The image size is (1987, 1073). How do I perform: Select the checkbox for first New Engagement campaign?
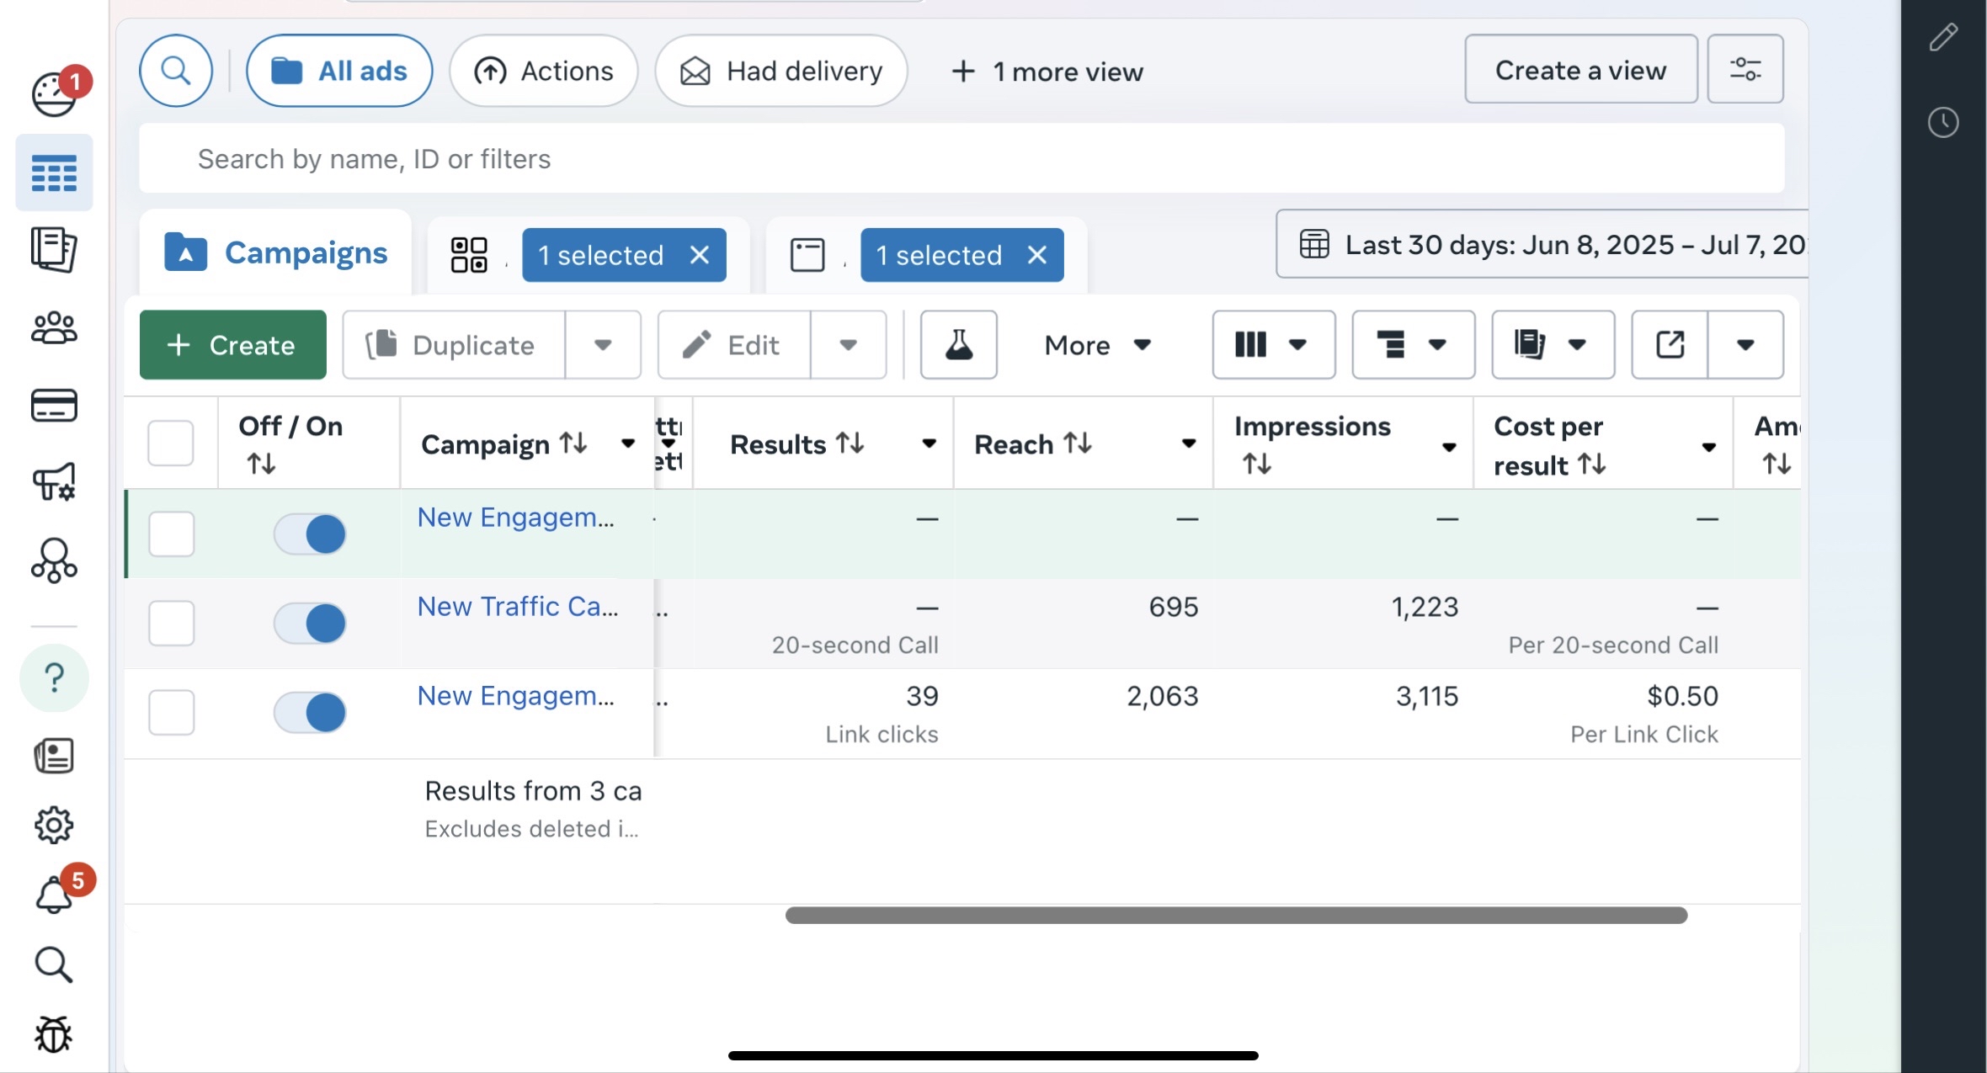pyautogui.click(x=172, y=534)
